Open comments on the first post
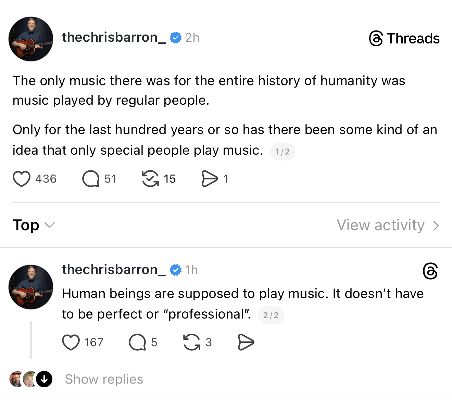The image size is (452, 401). (91, 179)
